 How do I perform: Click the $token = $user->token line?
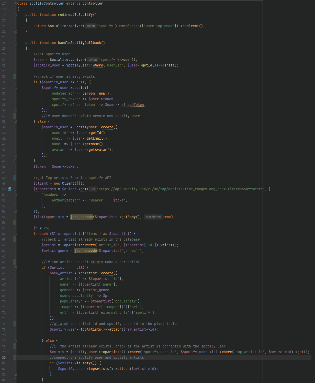pyautogui.click(x=56, y=167)
